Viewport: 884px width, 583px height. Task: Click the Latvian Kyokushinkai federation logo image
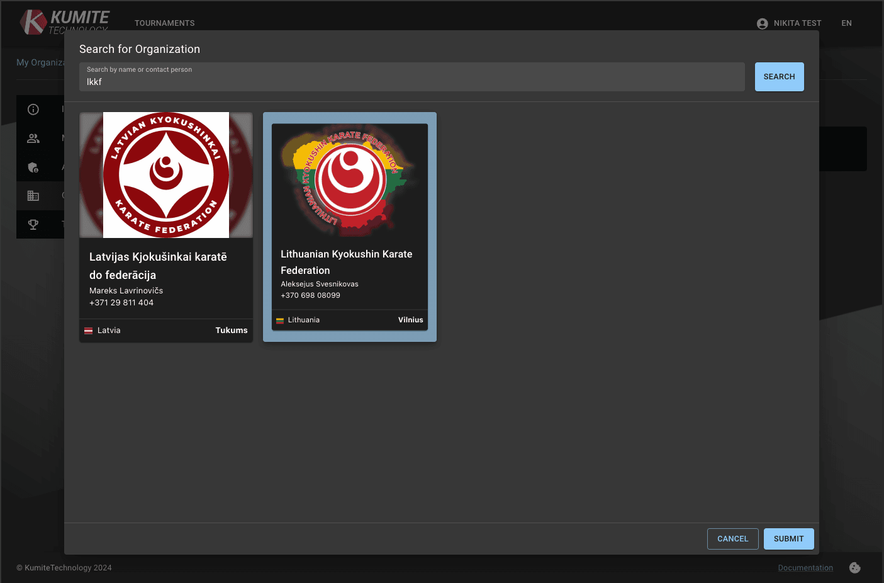165,175
